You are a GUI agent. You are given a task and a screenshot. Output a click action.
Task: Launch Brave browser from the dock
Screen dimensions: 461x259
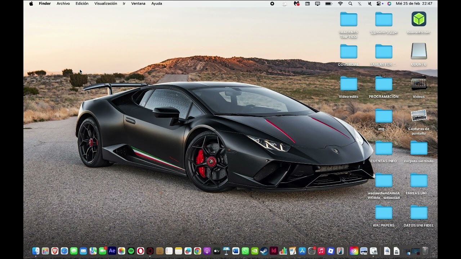click(x=55, y=251)
